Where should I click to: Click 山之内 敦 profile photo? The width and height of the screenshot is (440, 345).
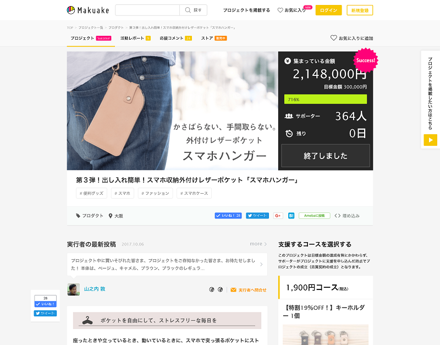[x=74, y=289]
